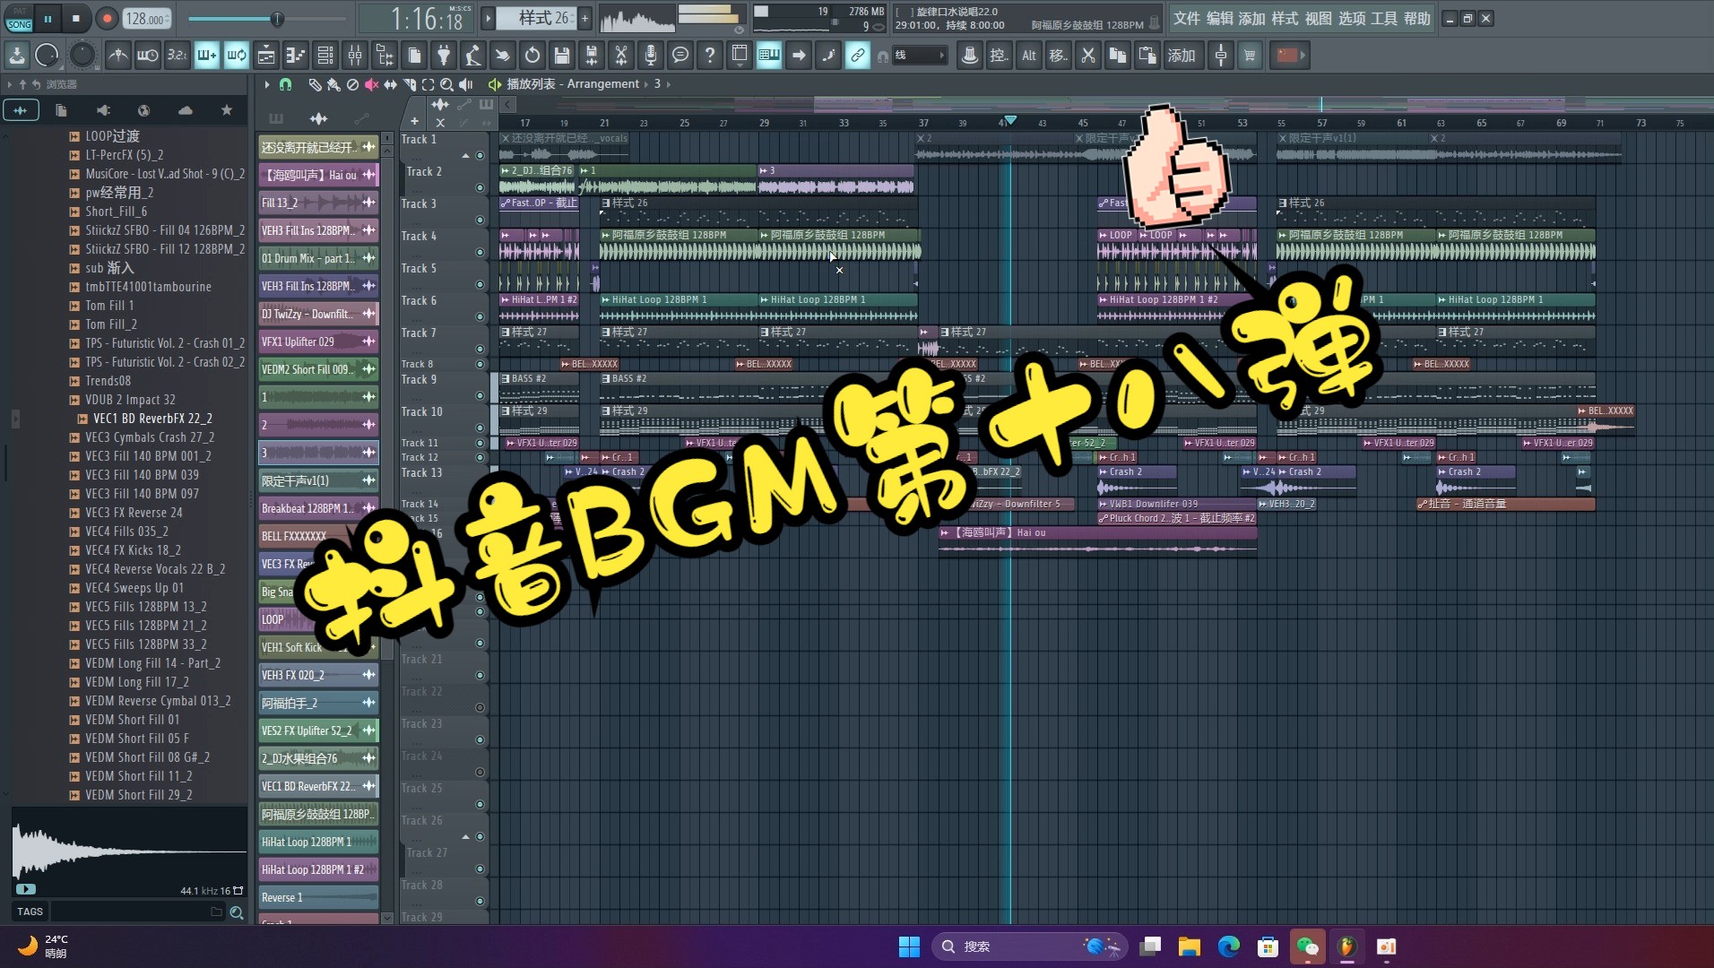Select the Select marquee tool in playlist
The width and height of the screenshot is (1714, 968).
[428, 84]
